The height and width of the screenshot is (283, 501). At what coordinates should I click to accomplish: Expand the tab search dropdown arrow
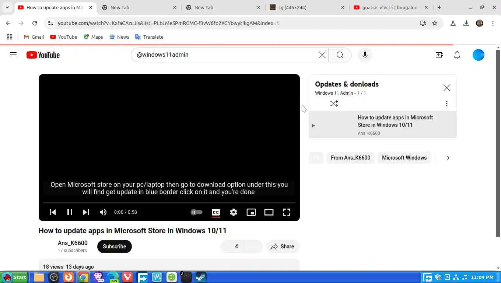coord(7,7)
